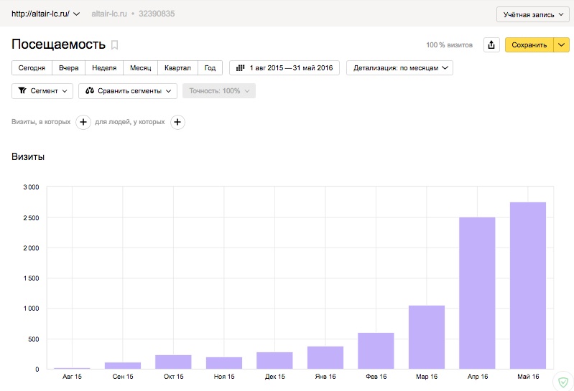The height and width of the screenshot is (391, 574).
Task: Switch period to Месяц
Action: pos(140,68)
